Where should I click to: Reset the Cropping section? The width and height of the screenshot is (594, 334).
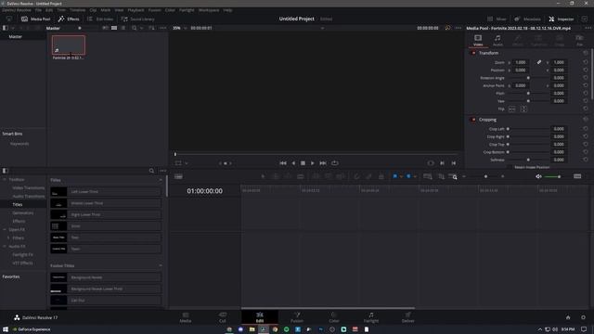586,120
